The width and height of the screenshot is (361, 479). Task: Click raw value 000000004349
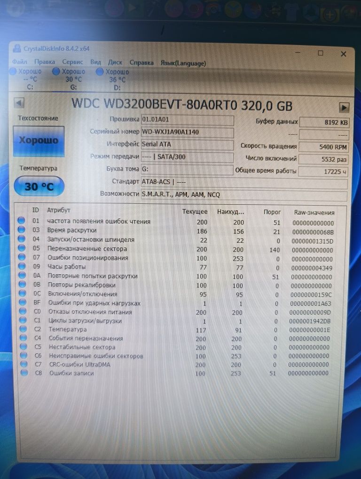[x=312, y=268]
